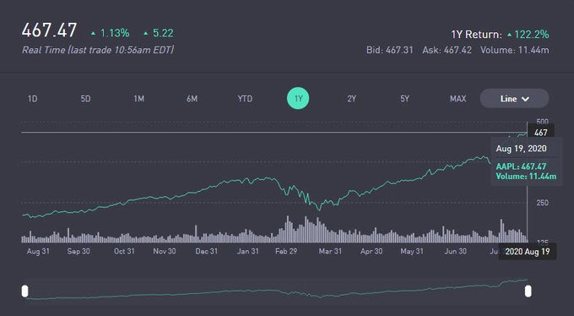The height and width of the screenshot is (316, 574).
Task: Click the tall volume bar near Feb 29
Action: (287, 229)
